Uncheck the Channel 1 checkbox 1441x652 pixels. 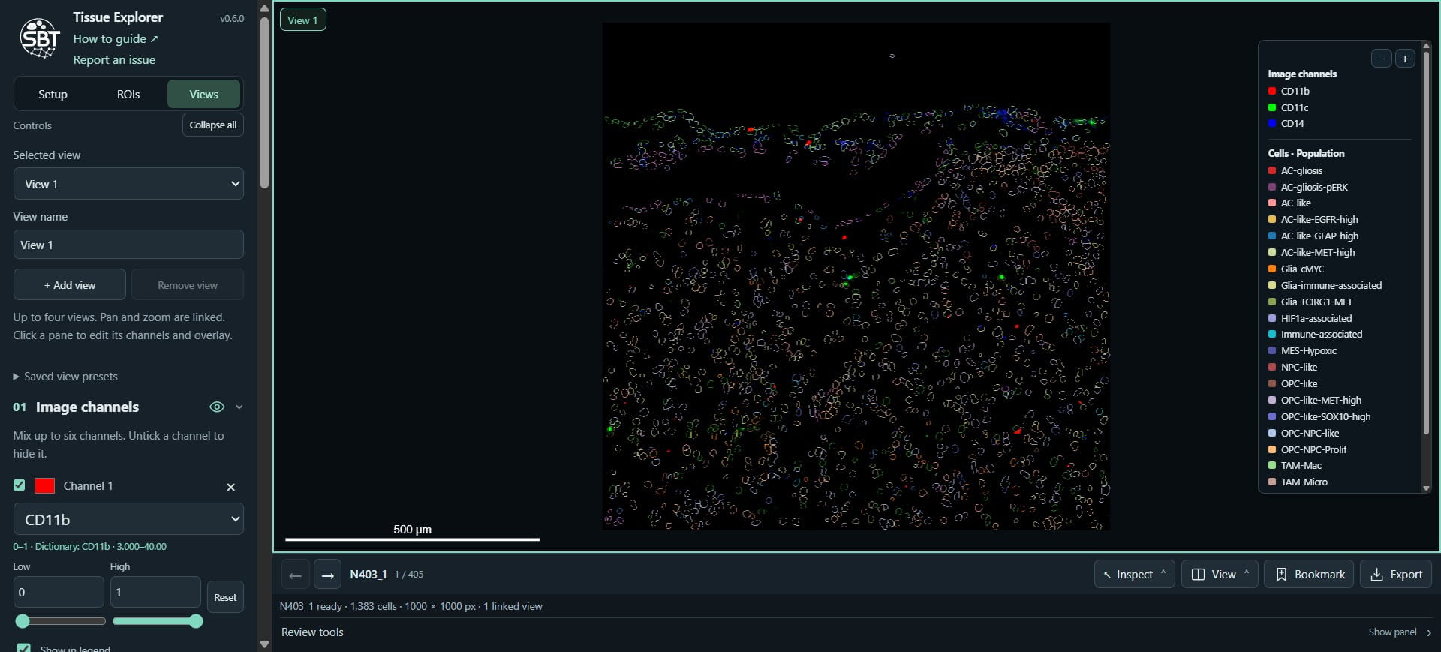pyautogui.click(x=20, y=485)
